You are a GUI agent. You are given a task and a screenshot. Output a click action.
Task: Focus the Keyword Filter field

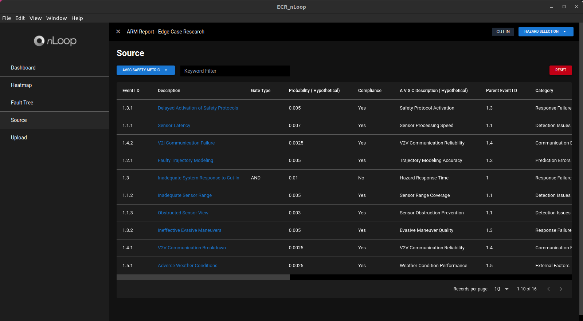(x=235, y=71)
